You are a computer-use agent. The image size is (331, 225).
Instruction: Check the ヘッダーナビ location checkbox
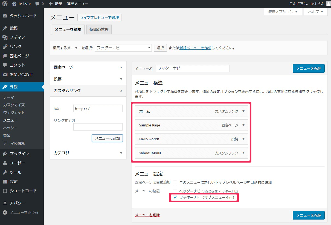click(175, 191)
